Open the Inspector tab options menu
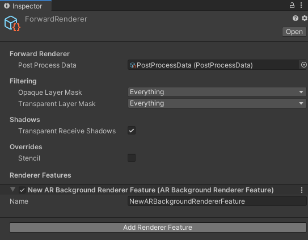This screenshot has height=240, width=308. click(301, 5)
